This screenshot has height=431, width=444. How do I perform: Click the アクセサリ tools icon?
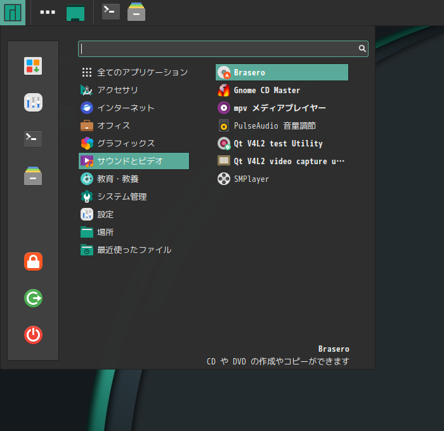(x=87, y=90)
